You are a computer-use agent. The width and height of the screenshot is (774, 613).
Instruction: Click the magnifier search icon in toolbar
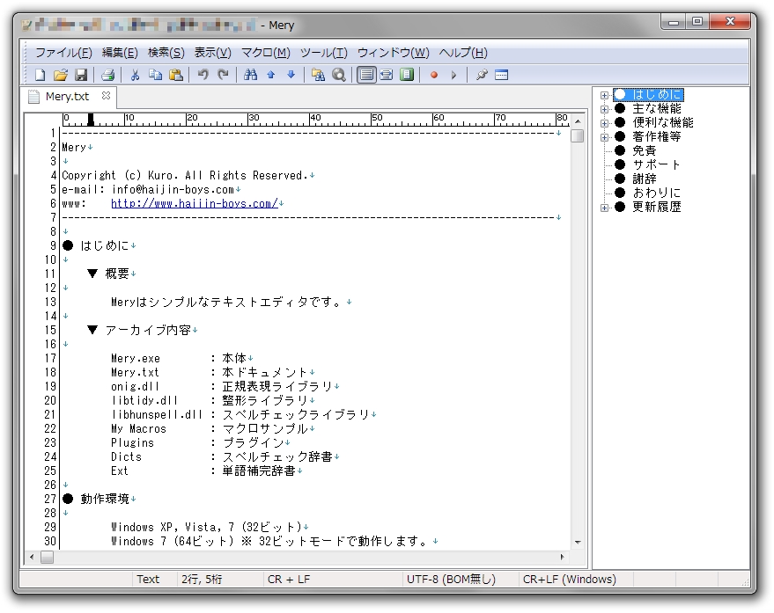(339, 75)
